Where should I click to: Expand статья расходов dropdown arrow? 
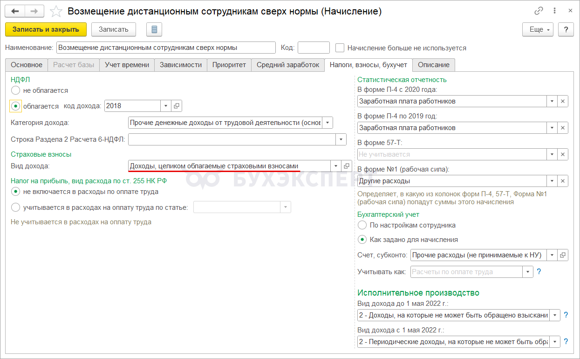(x=285, y=207)
